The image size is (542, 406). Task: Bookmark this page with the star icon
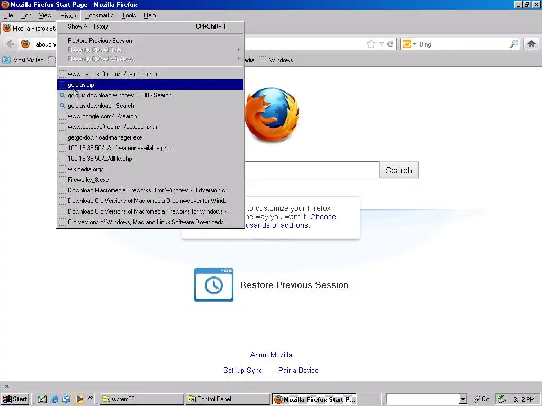(x=371, y=44)
